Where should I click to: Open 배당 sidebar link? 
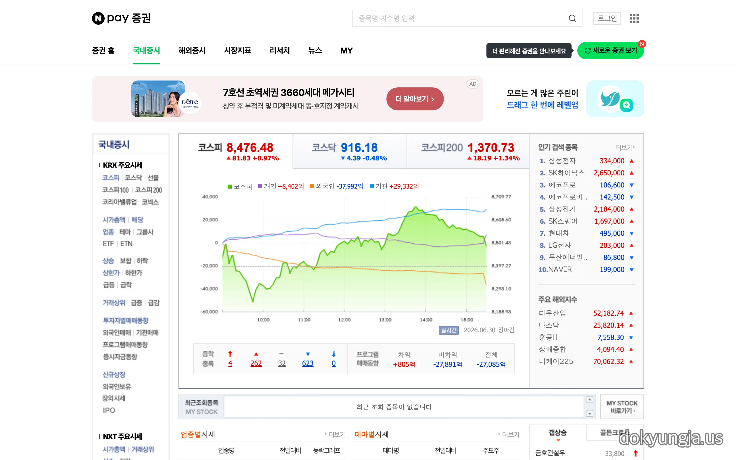click(137, 220)
